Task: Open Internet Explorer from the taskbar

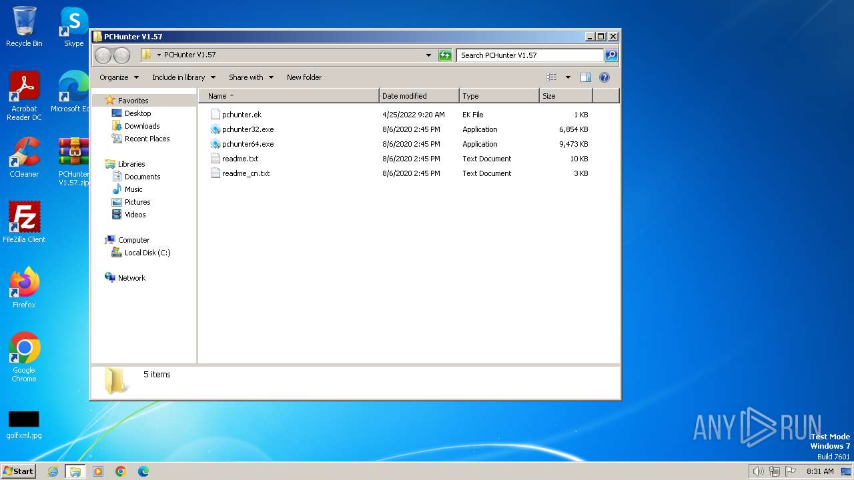Action: (x=53, y=471)
